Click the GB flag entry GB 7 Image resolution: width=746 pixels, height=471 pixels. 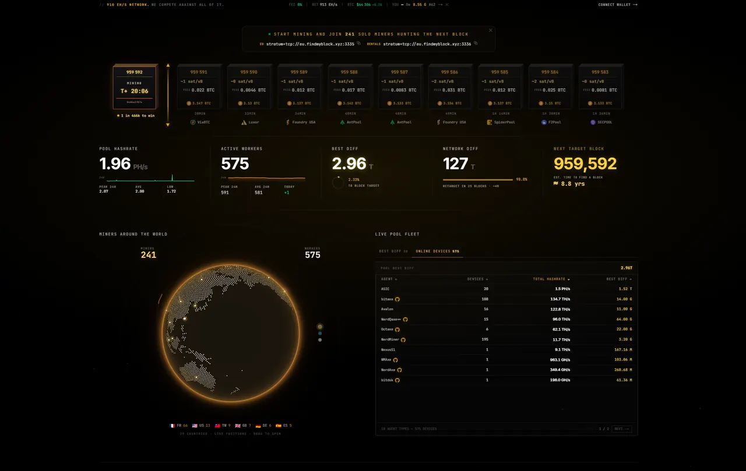[x=243, y=426]
